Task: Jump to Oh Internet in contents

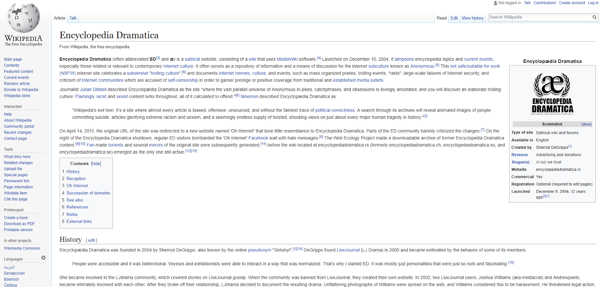Action: tap(77, 186)
